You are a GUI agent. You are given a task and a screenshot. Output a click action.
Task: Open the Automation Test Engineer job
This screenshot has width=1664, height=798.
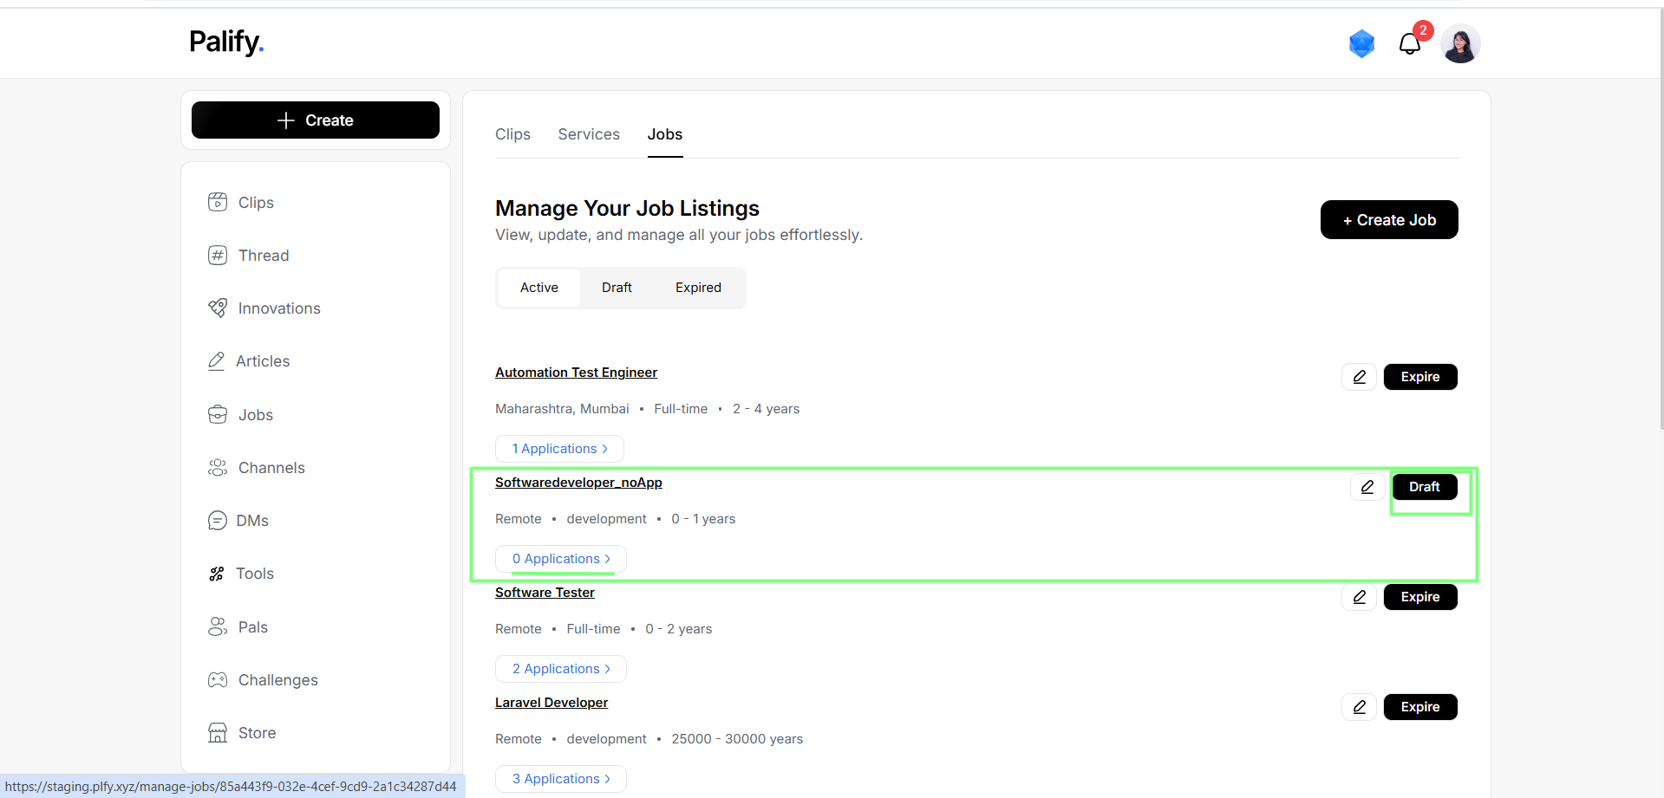(x=576, y=372)
